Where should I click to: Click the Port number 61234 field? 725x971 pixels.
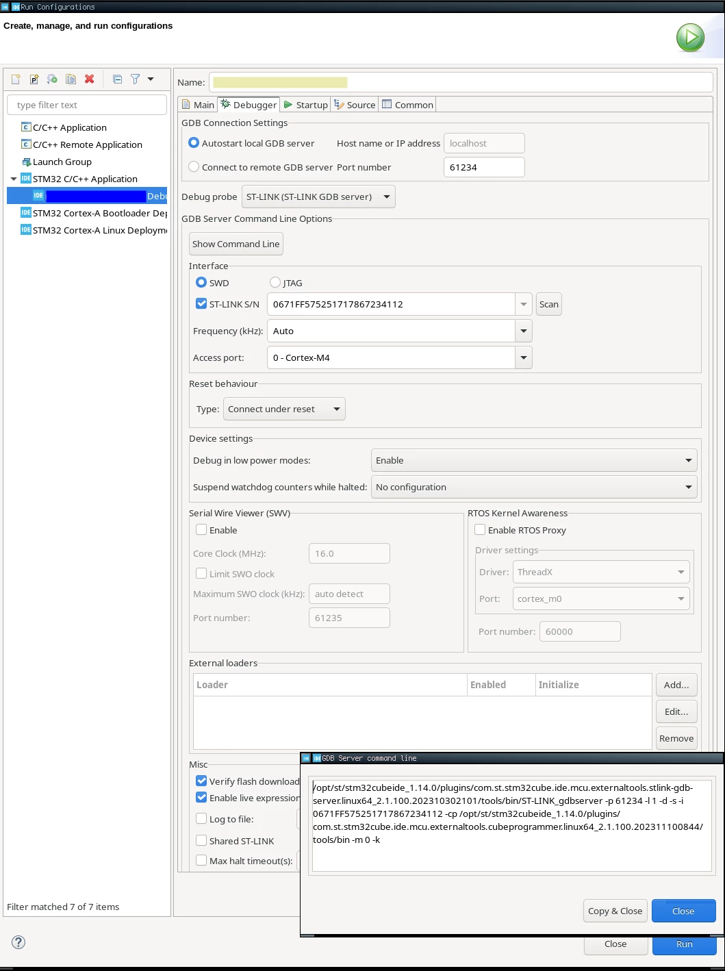click(x=484, y=167)
